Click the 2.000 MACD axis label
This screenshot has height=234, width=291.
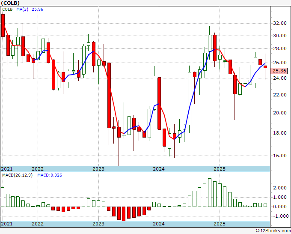point(280,188)
